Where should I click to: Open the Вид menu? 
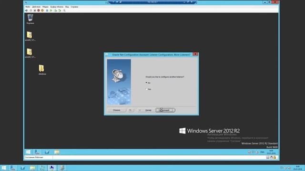click(x=67, y=7)
